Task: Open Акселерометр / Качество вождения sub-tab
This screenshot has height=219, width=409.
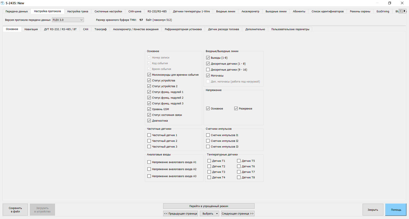Action: tap(136, 29)
